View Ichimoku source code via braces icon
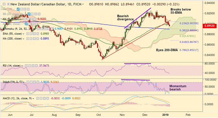218x118 pixels. [45, 29]
